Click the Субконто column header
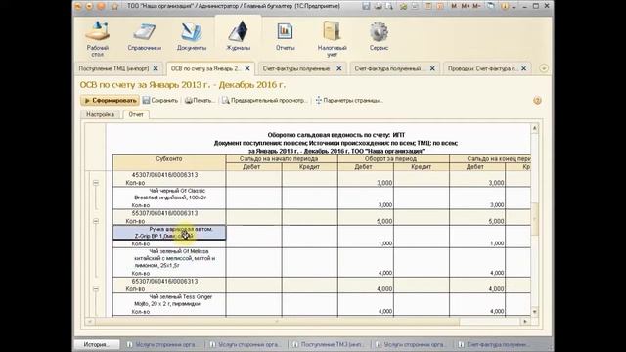The image size is (626, 352). (x=169, y=163)
